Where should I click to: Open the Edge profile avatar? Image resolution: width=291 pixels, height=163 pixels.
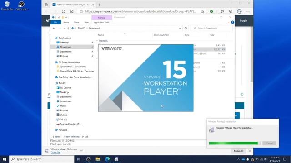pyautogui.click(x=239, y=11)
